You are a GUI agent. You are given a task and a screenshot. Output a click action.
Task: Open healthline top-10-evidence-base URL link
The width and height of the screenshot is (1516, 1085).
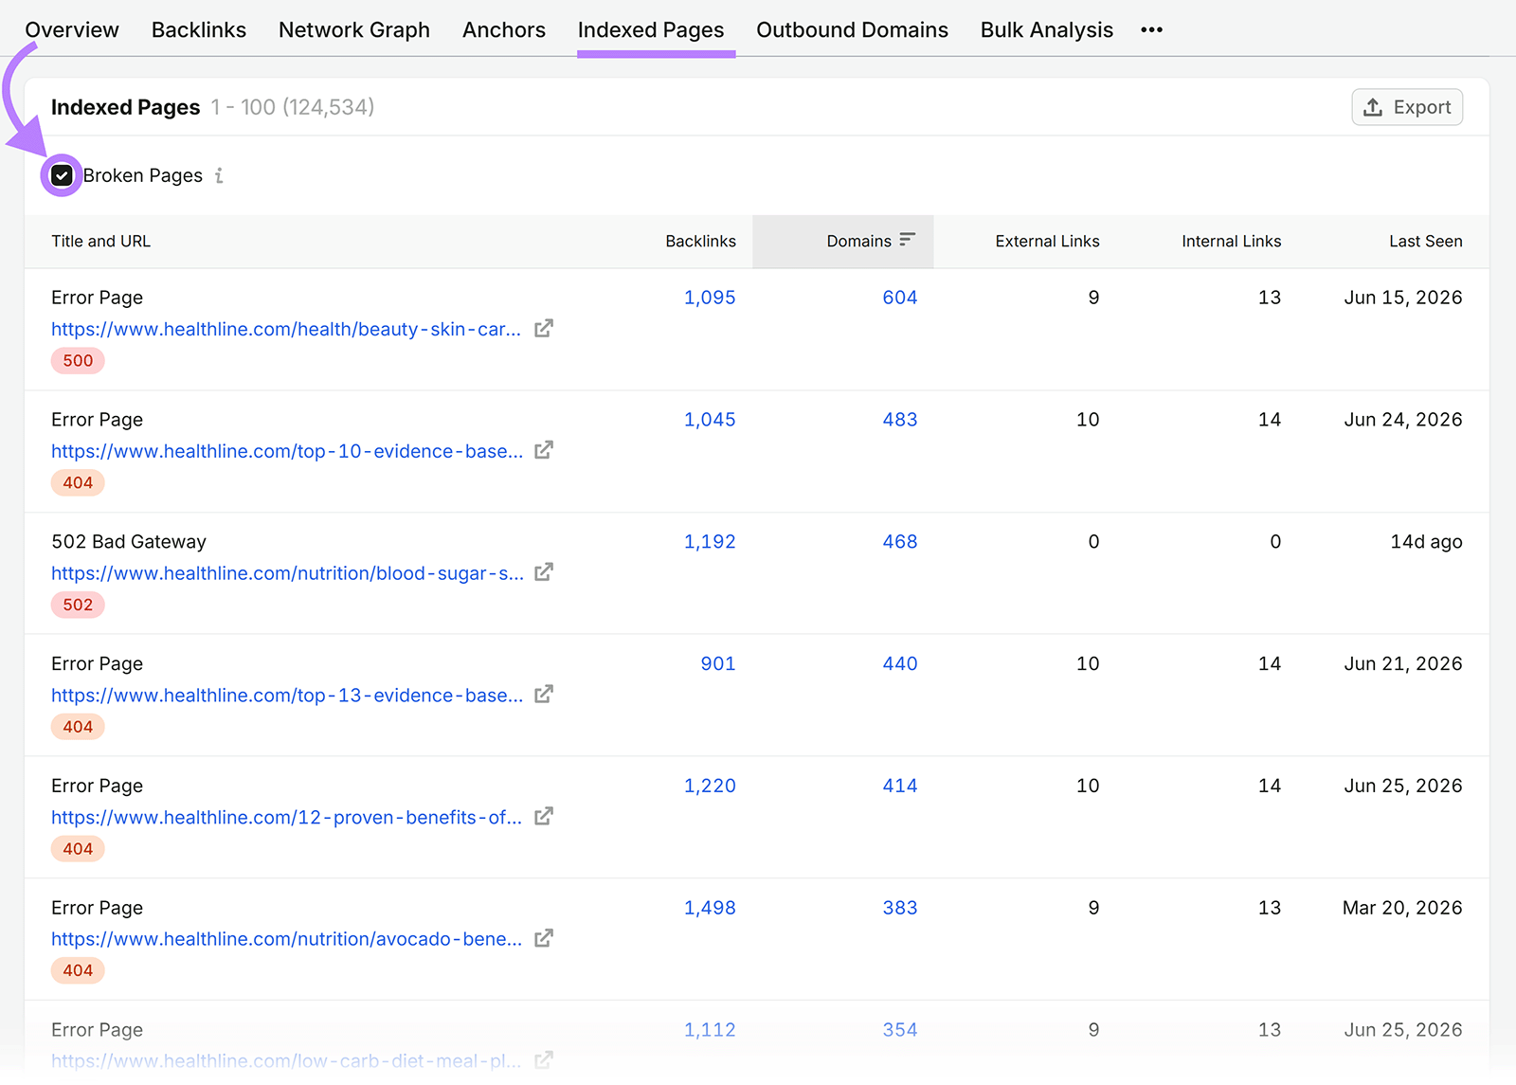287,451
